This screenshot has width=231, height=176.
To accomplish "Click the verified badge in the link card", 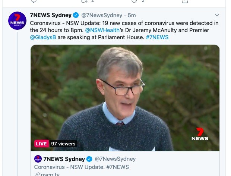I will click(x=89, y=159).
